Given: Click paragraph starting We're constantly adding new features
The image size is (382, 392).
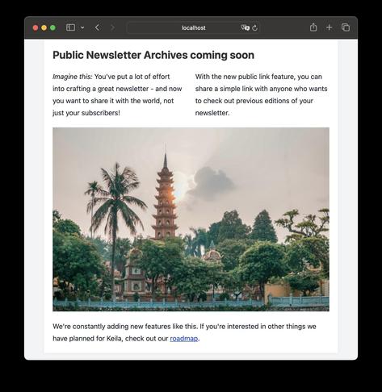Looking at the screenshot, I should [184, 332].
